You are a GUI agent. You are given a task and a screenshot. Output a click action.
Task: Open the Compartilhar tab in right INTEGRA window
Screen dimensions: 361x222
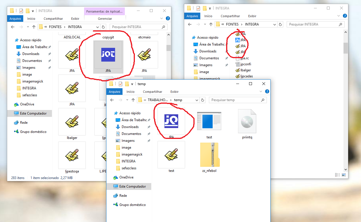[x=230, y=16]
